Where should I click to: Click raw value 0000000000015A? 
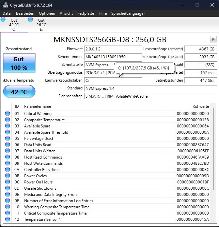(193, 219)
